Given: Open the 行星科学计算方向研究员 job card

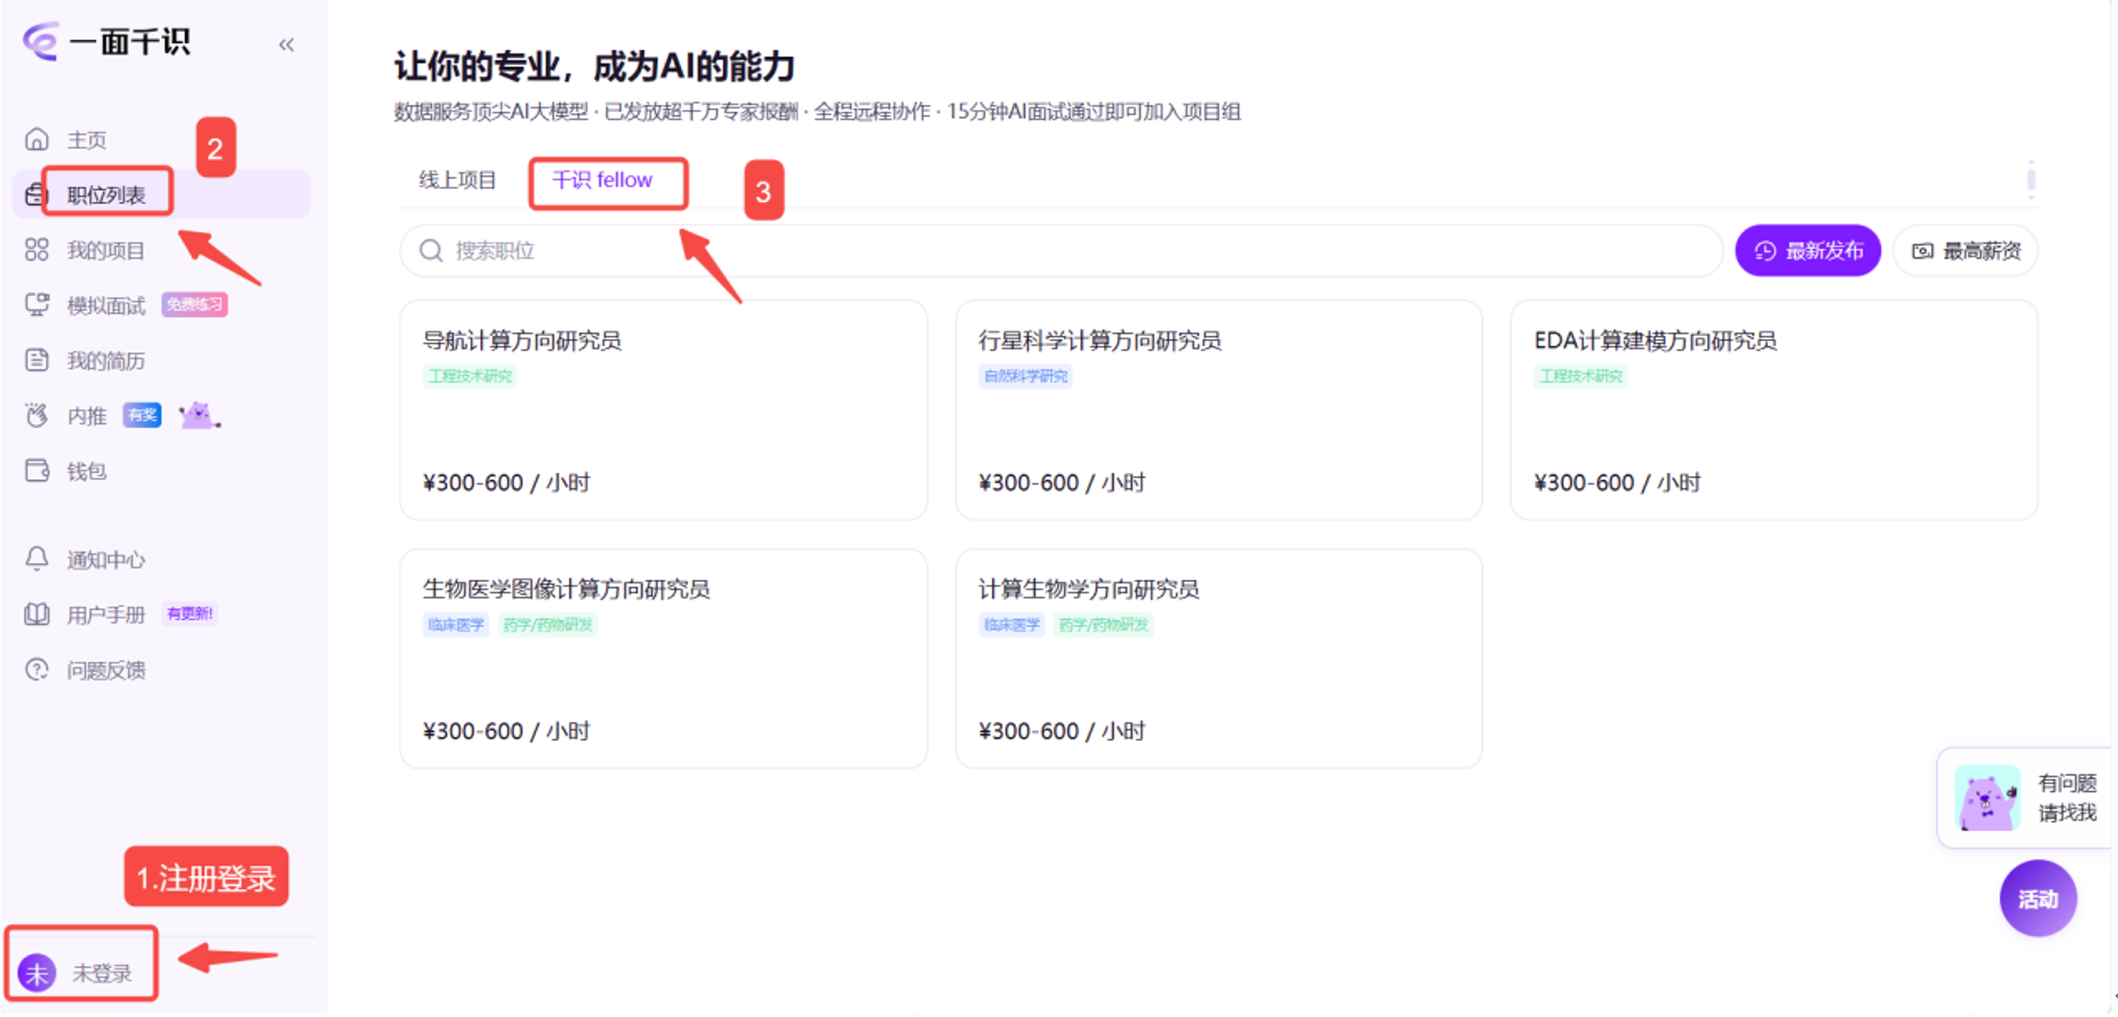Looking at the screenshot, I should 1219,410.
